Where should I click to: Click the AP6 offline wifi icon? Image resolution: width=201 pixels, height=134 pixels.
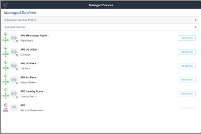(14, 108)
